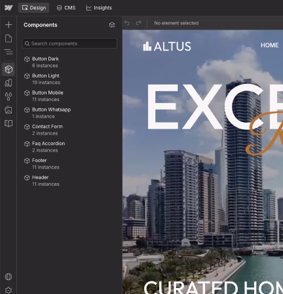Image resolution: width=283 pixels, height=294 pixels.
Task: Open the Insights tab
Action: (99, 8)
